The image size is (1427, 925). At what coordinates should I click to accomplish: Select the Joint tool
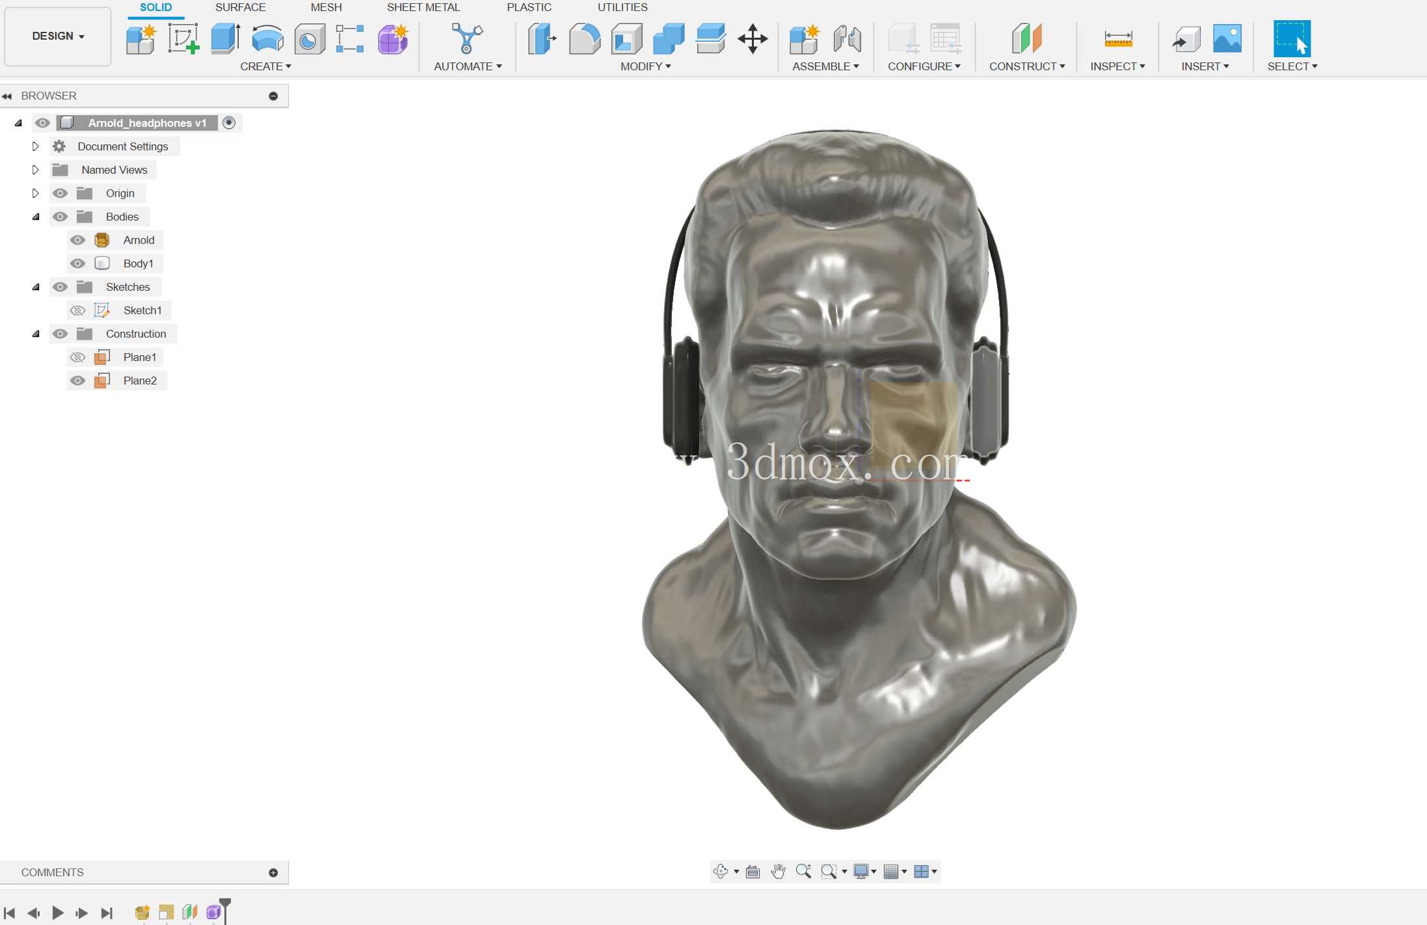[x=847, y=39]
